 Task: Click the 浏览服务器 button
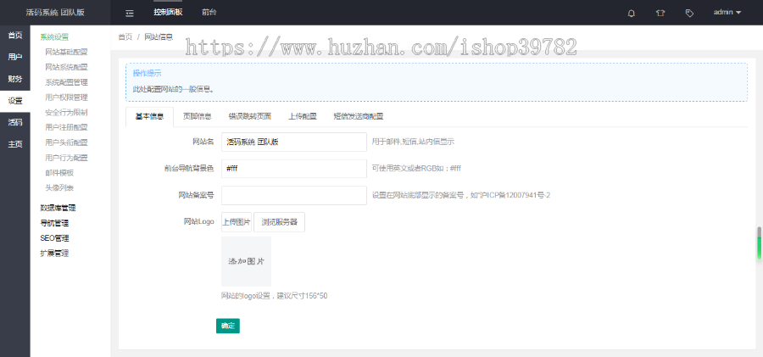click(279, 222)
